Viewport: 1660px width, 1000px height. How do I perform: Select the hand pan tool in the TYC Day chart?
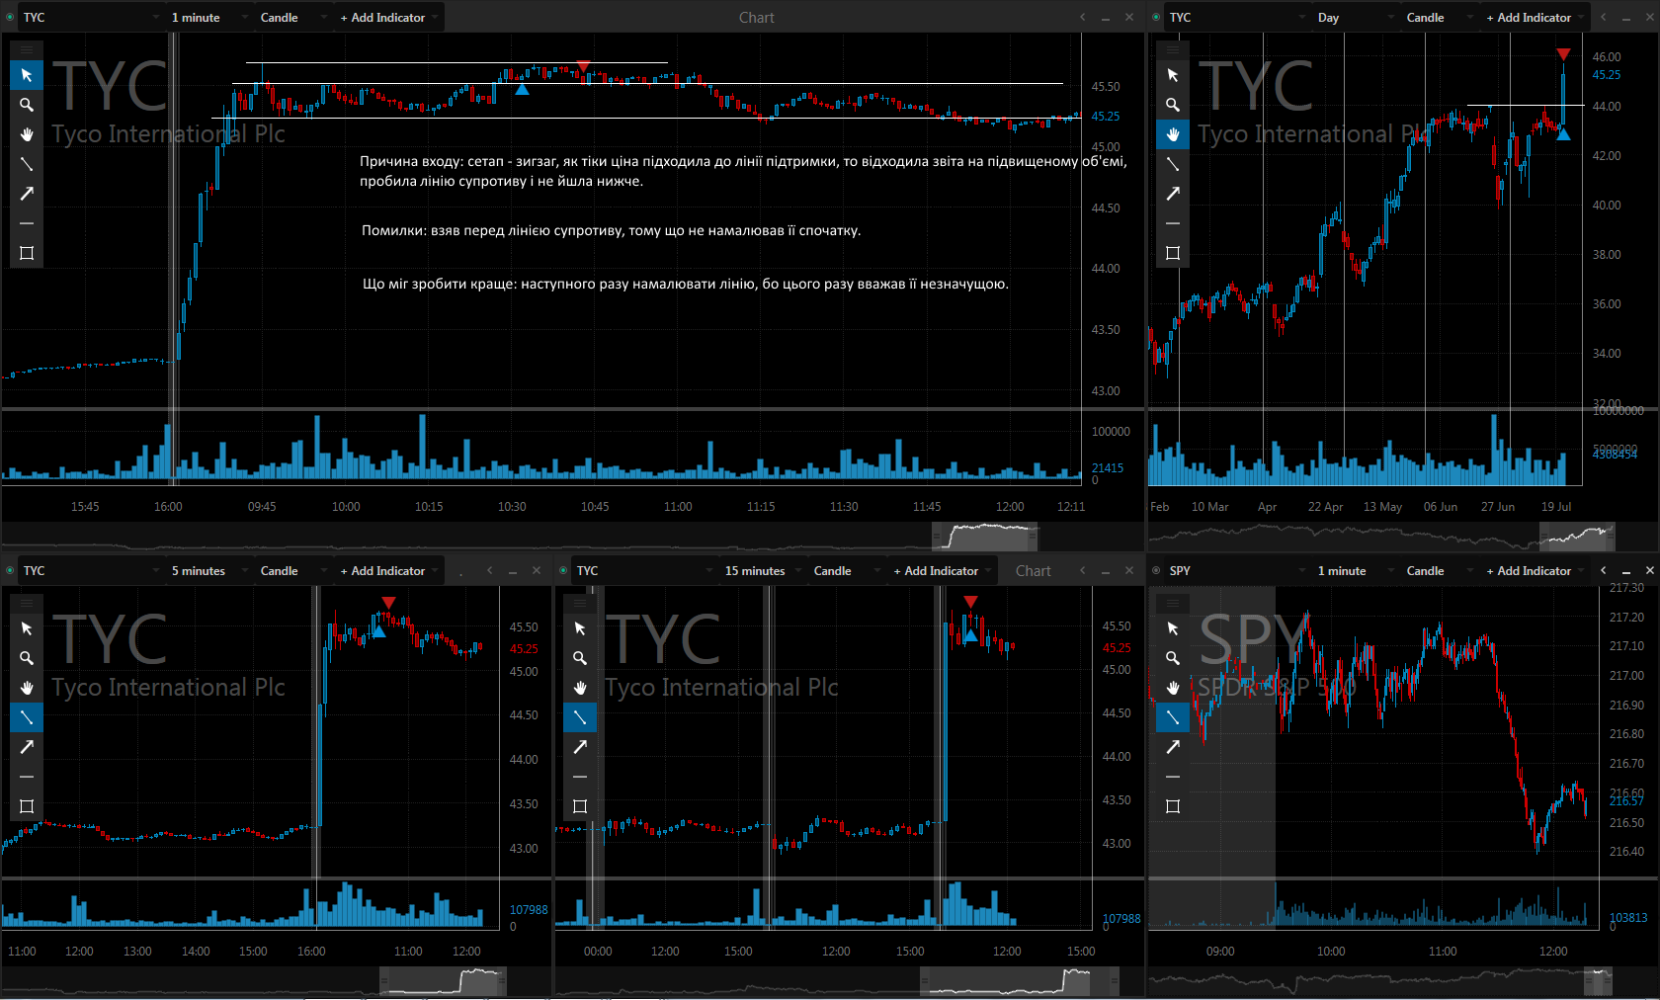point(1173,134)
